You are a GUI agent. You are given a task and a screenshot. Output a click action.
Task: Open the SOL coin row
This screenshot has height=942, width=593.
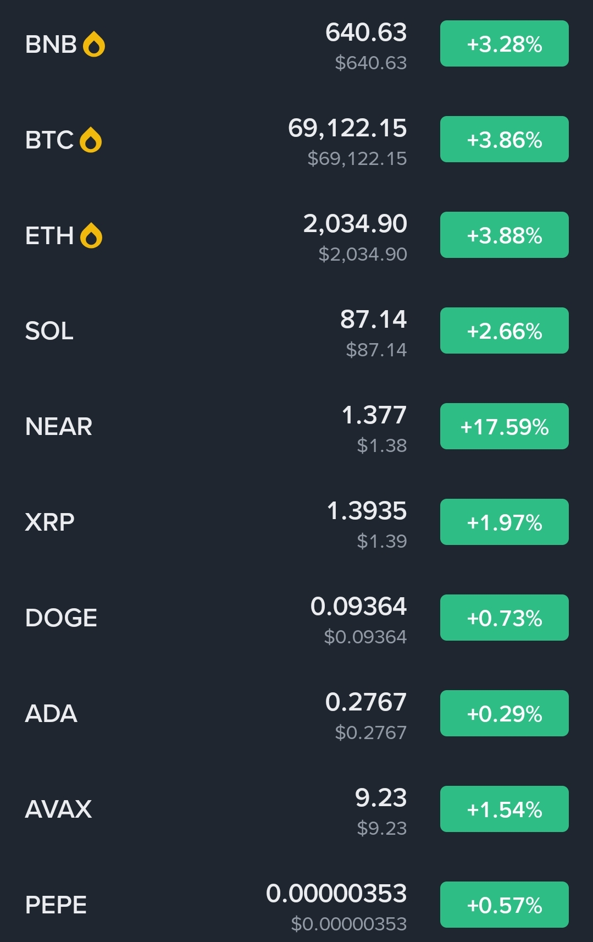point(49,331)
